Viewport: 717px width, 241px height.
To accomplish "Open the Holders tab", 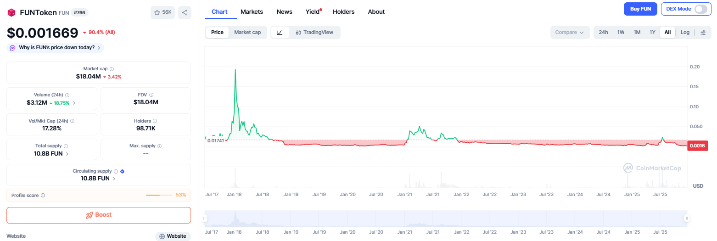I will [x=343, y=11].
